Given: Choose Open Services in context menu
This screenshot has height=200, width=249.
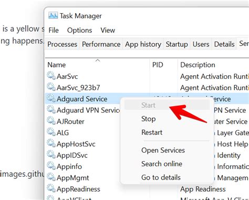Looking at the screenshot, I should (167, 151).
